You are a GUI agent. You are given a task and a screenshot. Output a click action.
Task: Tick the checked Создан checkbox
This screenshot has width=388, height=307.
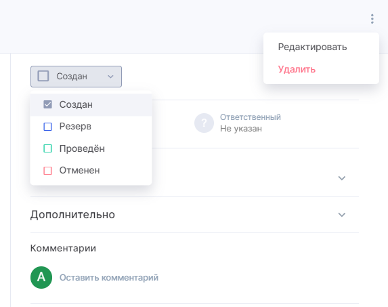[x=48, y=104]
